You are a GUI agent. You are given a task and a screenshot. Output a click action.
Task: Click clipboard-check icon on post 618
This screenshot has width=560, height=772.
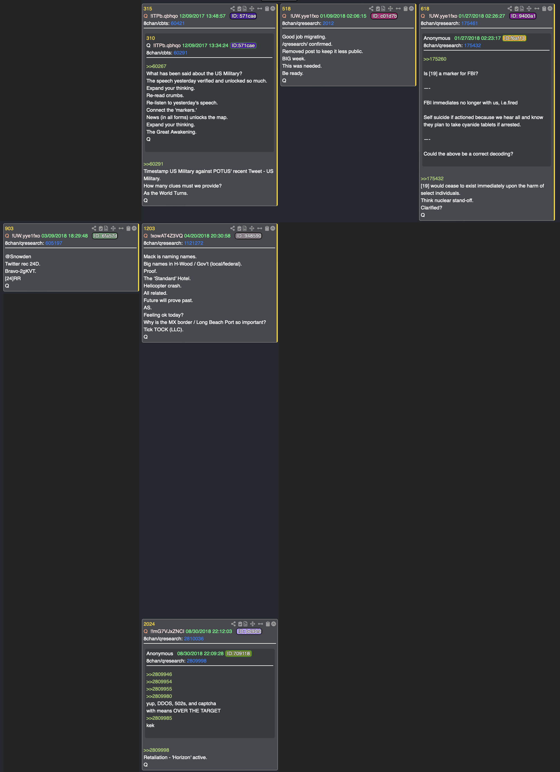point(517,8)
